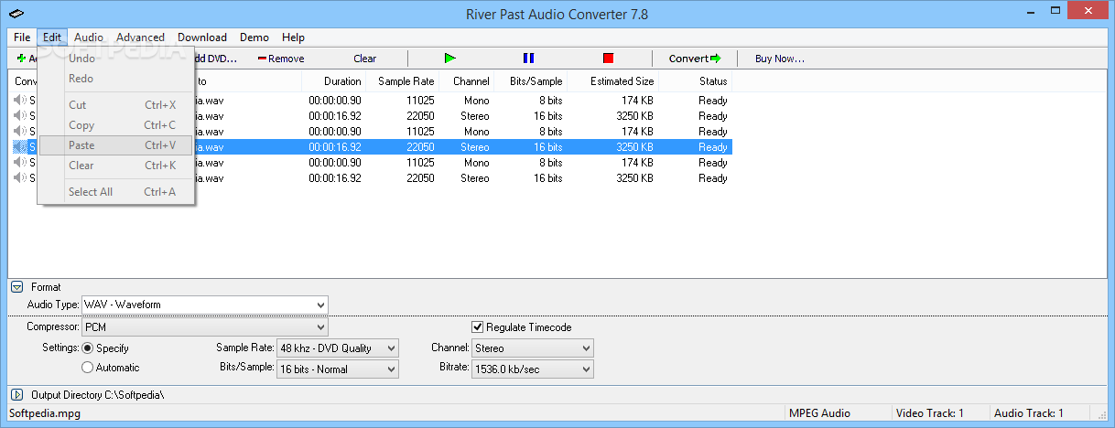Screen dimensions: 1115x428
Task: Click the last row's Ready status
Action: pyautogui.click(x=713, y=178)
